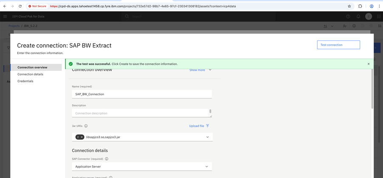The width and height of the screenshot is (383, 178).
Task: Click the Test connection button
Action: click(x=338, y=45)
